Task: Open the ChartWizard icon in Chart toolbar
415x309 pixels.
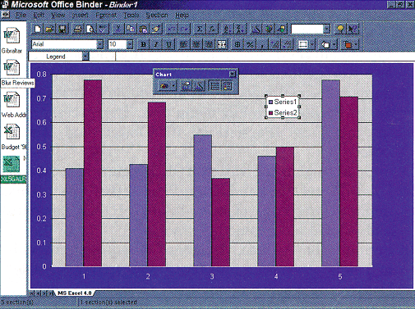Action: pyautogui.click(x=199, y=86)
